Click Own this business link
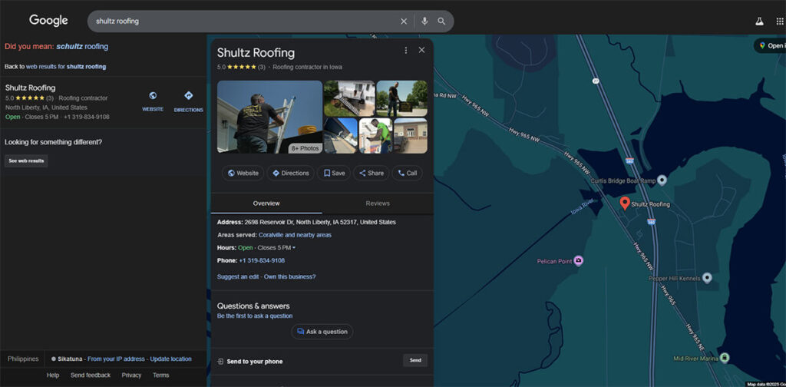786x387 pixels. (x=289, y=276)
